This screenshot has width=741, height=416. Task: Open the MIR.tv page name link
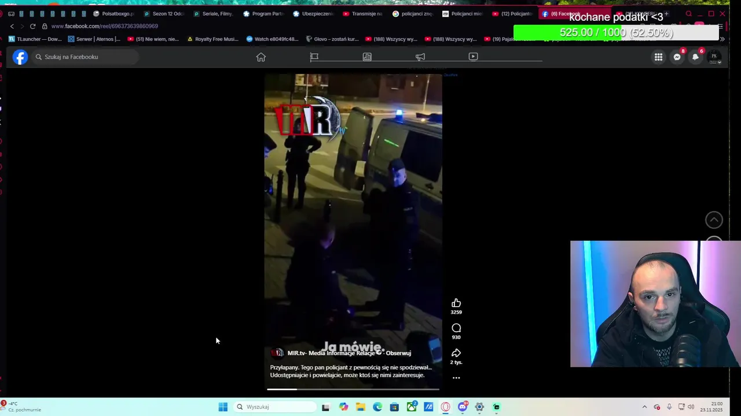(331, 353)
